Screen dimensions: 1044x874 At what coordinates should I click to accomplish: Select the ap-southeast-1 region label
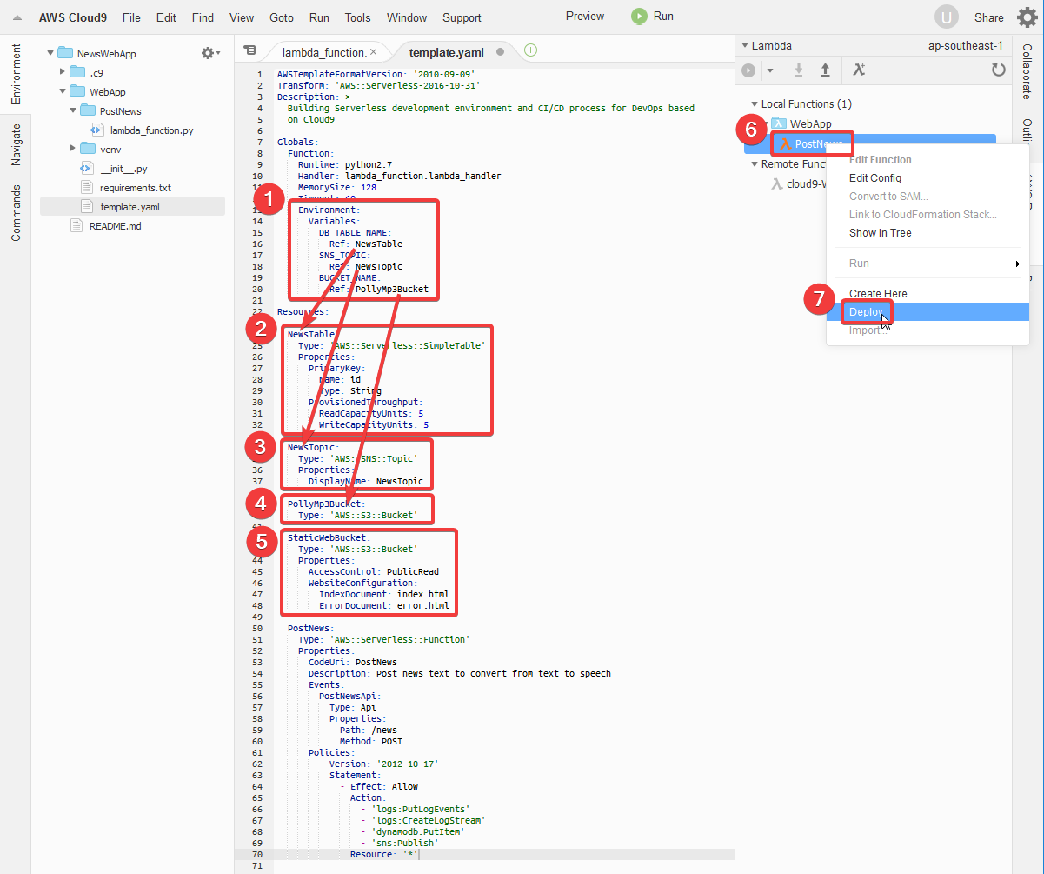coord(967,45)
